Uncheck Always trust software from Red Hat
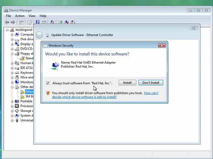 [48, 83]
